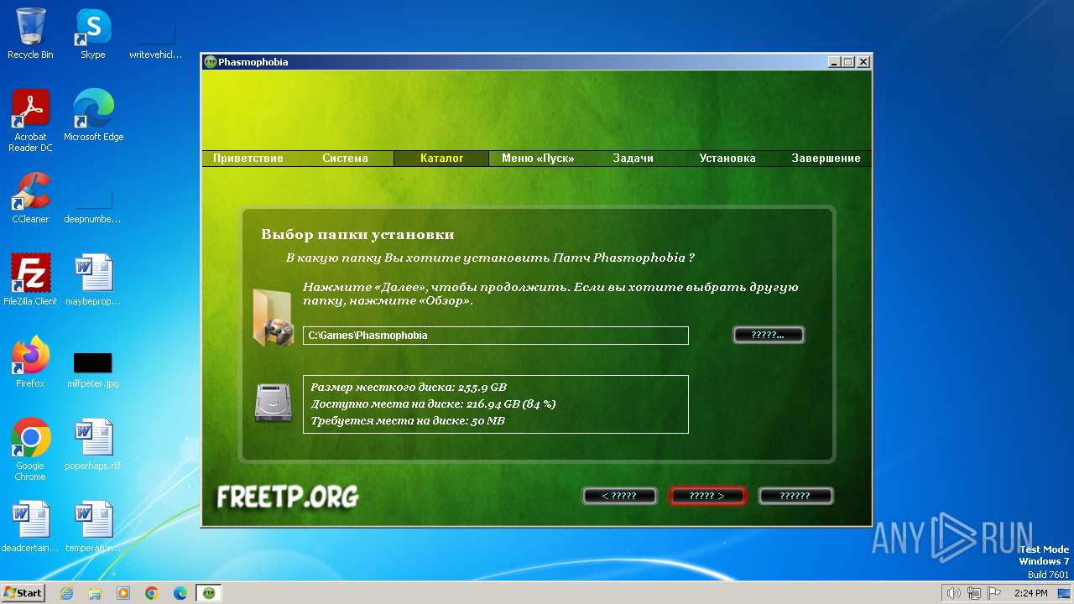Select the Установка installer step
The height and width of the screenshot is (604, 1074).
[x=727, y=158]
